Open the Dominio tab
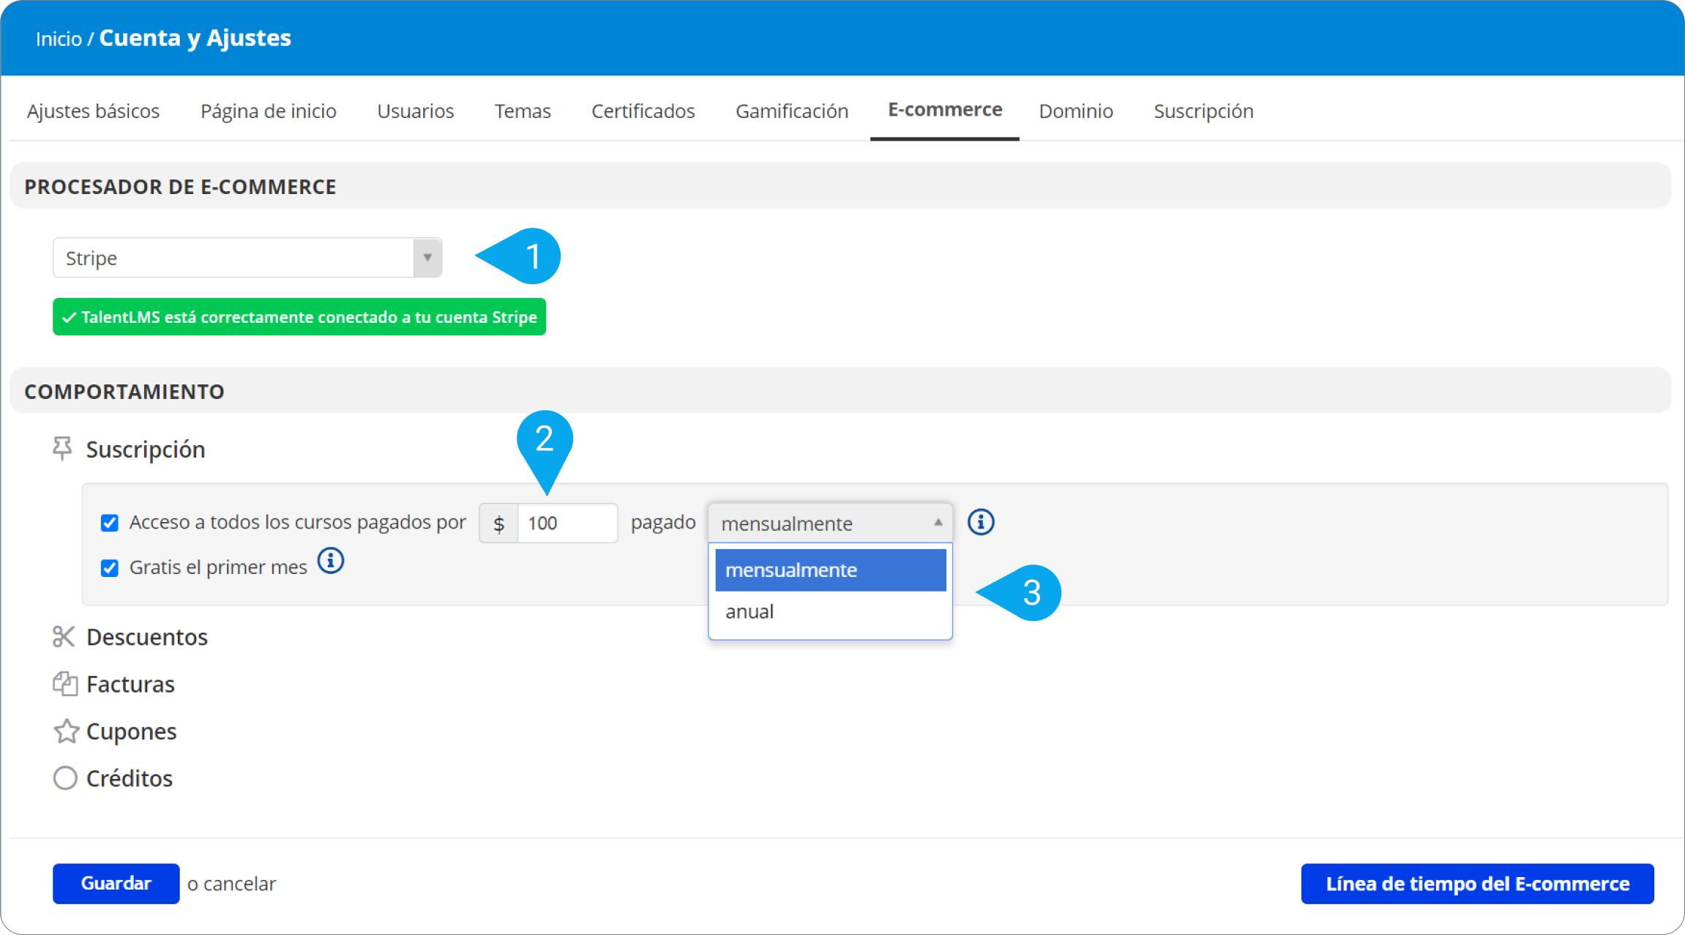 1076,111
